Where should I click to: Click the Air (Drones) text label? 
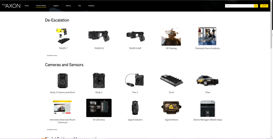(99, 120)
